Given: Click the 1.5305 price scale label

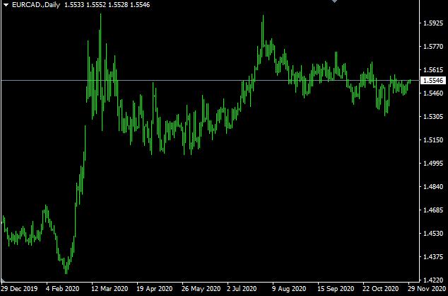Looking at the screenshot, I should coord(433,117).
